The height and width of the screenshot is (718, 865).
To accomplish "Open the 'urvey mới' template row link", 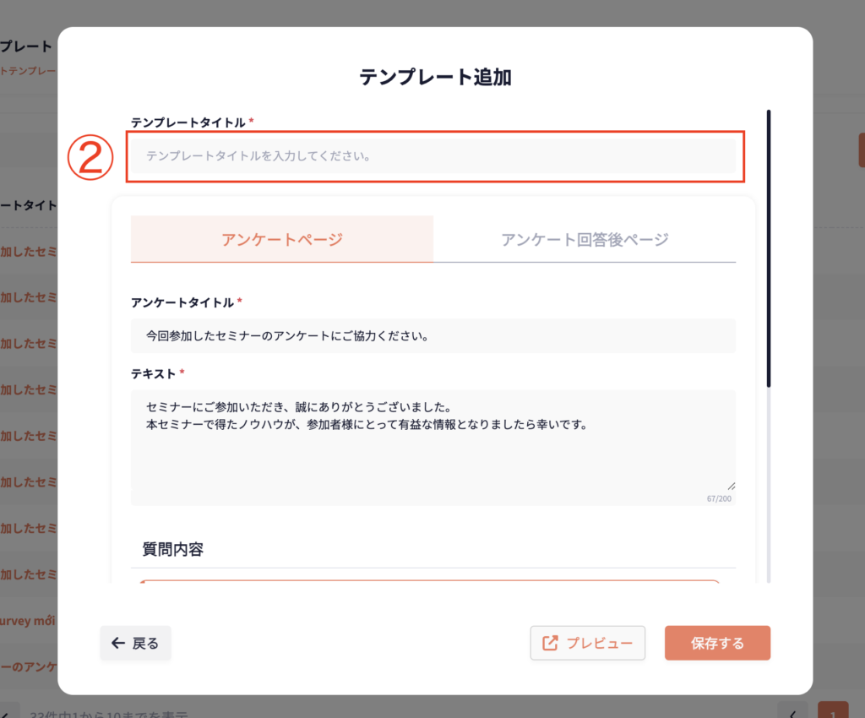I will pos(29,621).
